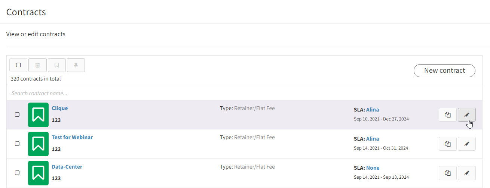490x188 pixels.
Task: Click the trash delete icon in toolbar
Action: point(37,65)
